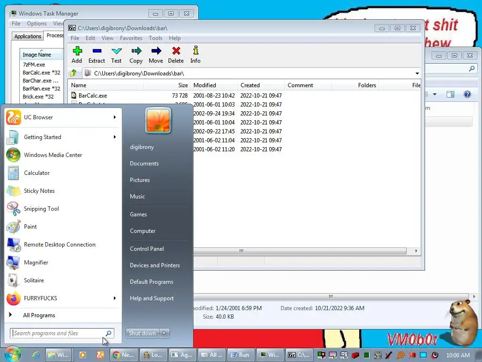The height and width of the screenshot is (362, 482).
Task: Select Brick.exe *32 process in Task Manager
Action: click(x=38, y=97)
